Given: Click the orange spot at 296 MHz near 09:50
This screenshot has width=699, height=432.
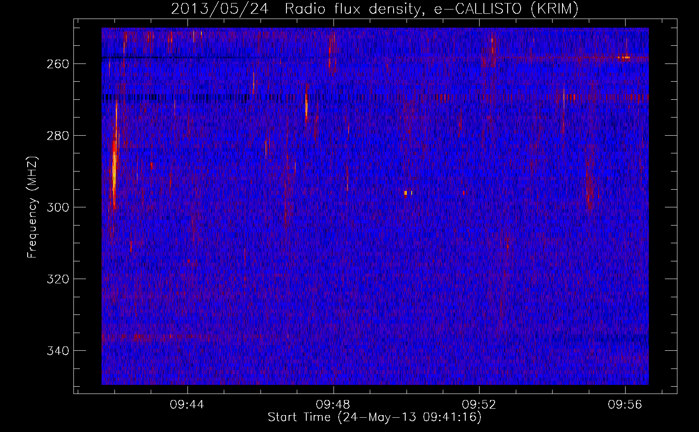Looking at the screenshot, I should pos(406,193).
